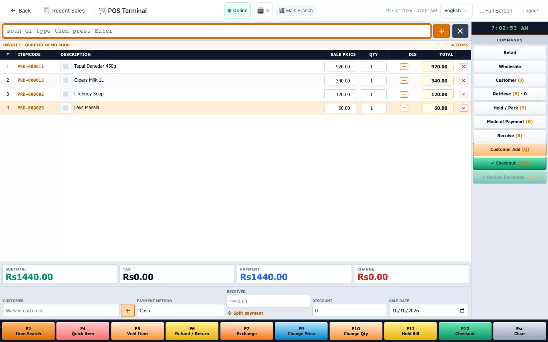Open discount for Lays Masala
Image resolution: width=548 pixels, height=342 pixels.
[404, 108]
